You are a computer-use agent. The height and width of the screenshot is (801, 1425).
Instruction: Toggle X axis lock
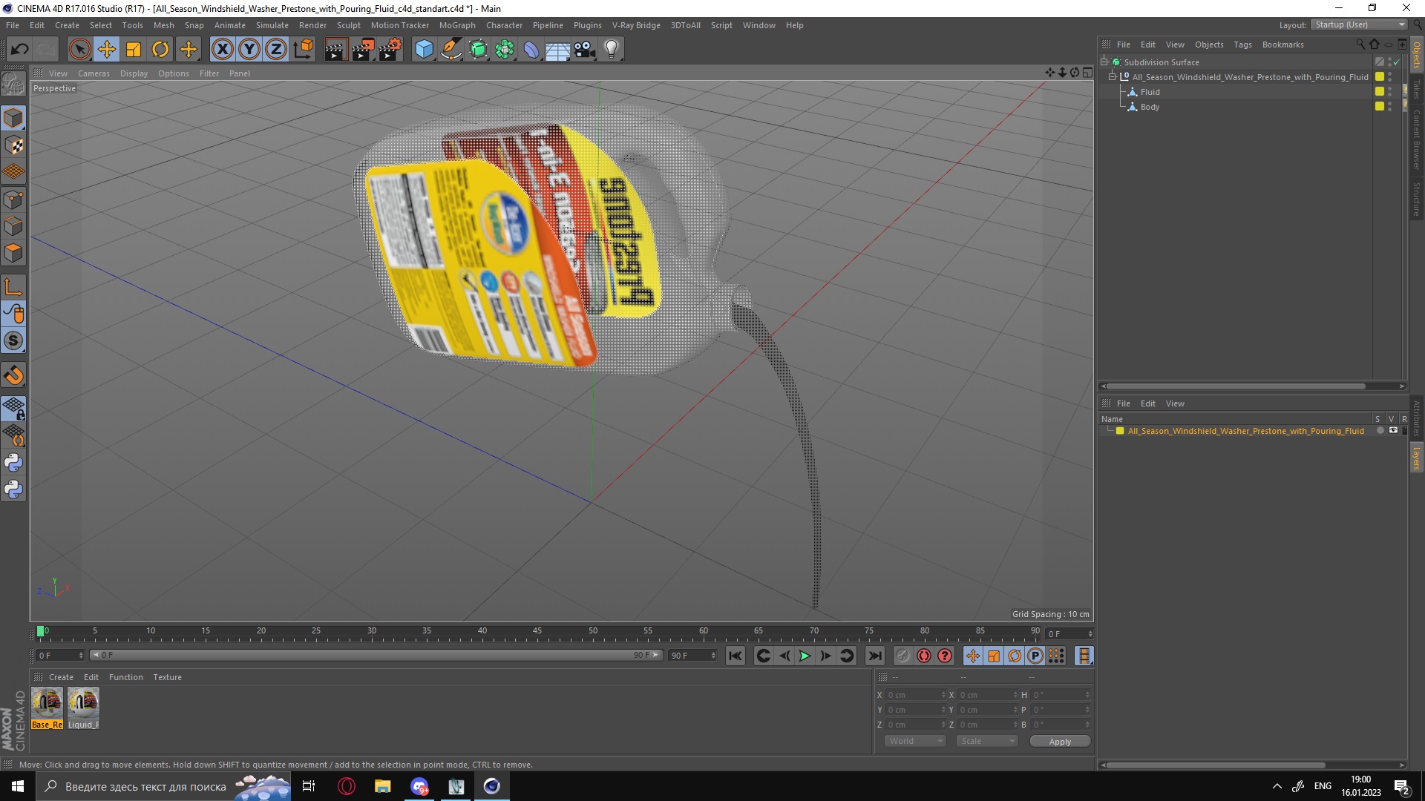(222, 50)
